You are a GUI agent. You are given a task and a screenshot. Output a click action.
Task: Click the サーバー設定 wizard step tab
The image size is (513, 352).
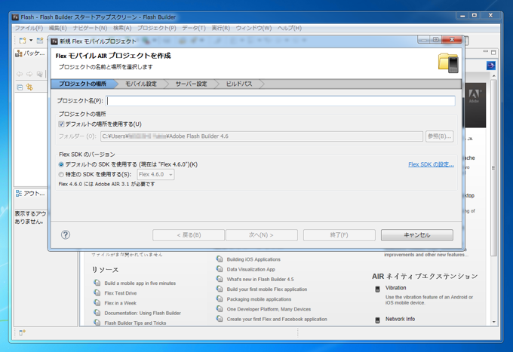coord(191,84)
